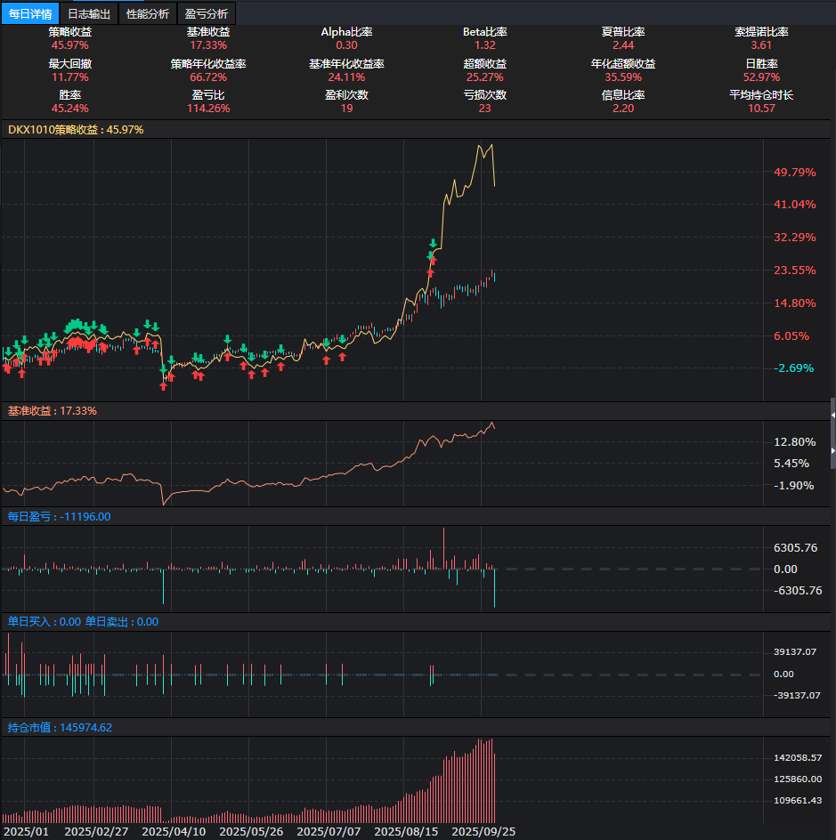Click the tallest red bar in 每日盈亏 chart
836x840 pixels.
(443, 548)
